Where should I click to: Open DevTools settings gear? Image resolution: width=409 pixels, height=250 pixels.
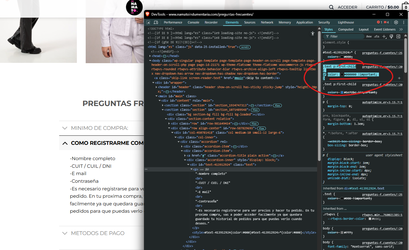click(396, 22)
